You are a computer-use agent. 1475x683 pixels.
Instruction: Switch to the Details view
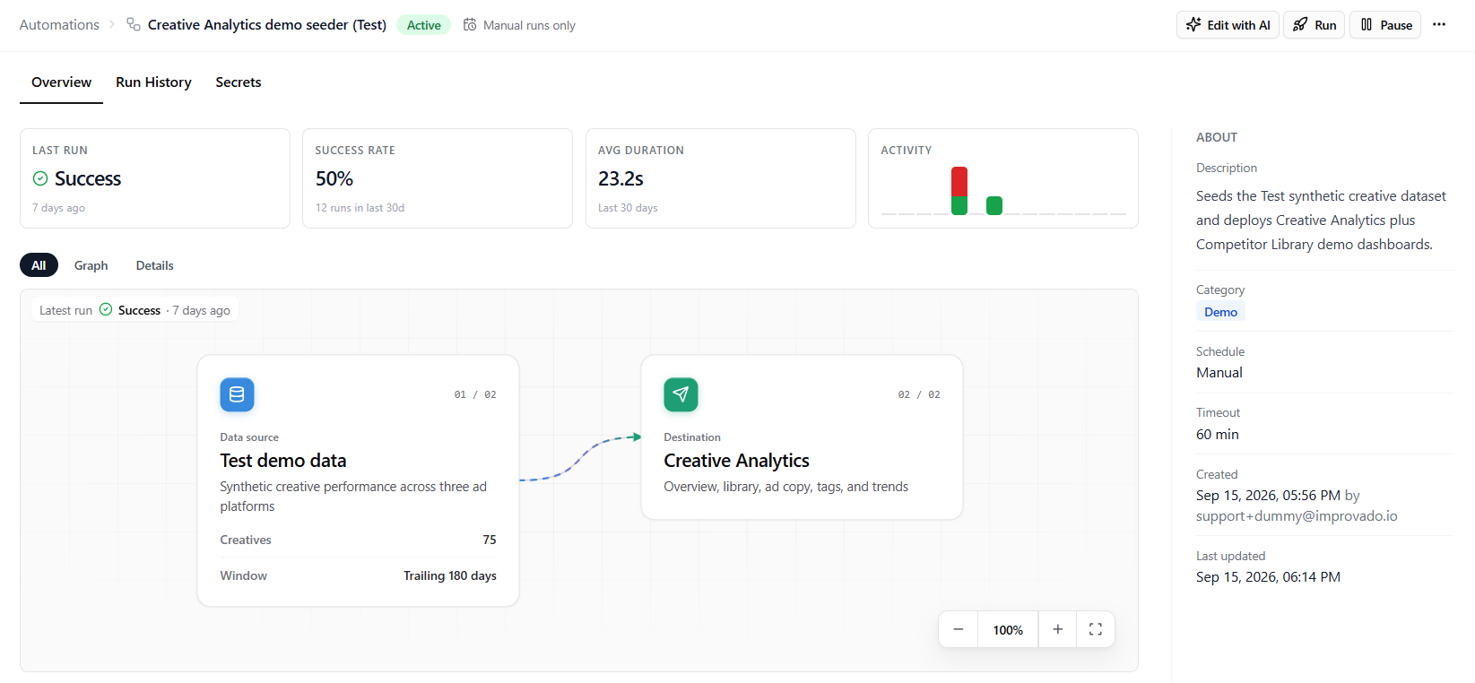pyautogui.click(x=155, y=265)
